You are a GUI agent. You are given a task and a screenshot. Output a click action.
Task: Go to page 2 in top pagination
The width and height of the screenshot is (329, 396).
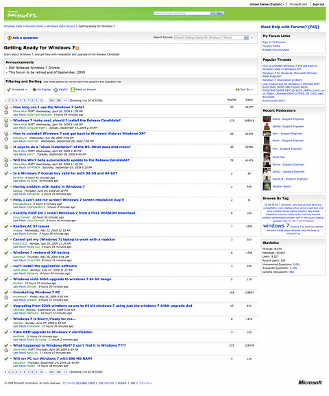tap(9, 101)
